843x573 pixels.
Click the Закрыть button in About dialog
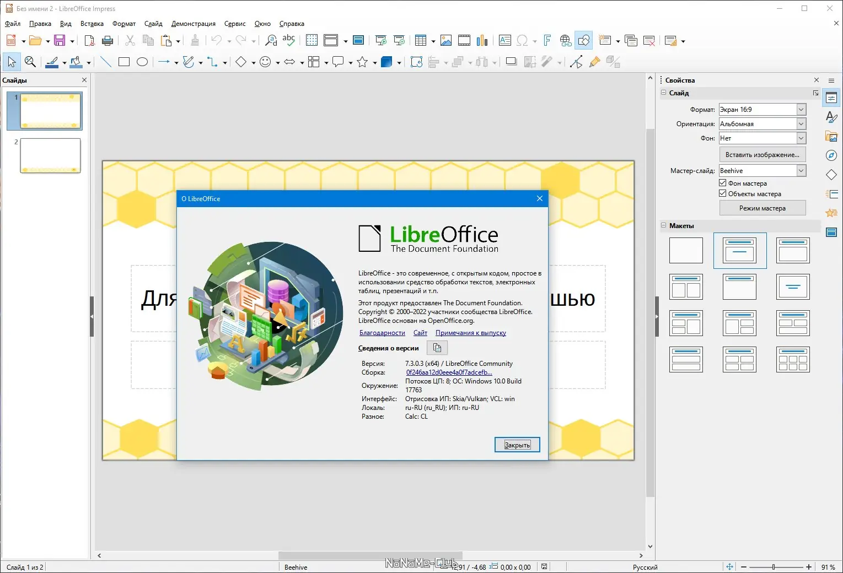point(517,445)
